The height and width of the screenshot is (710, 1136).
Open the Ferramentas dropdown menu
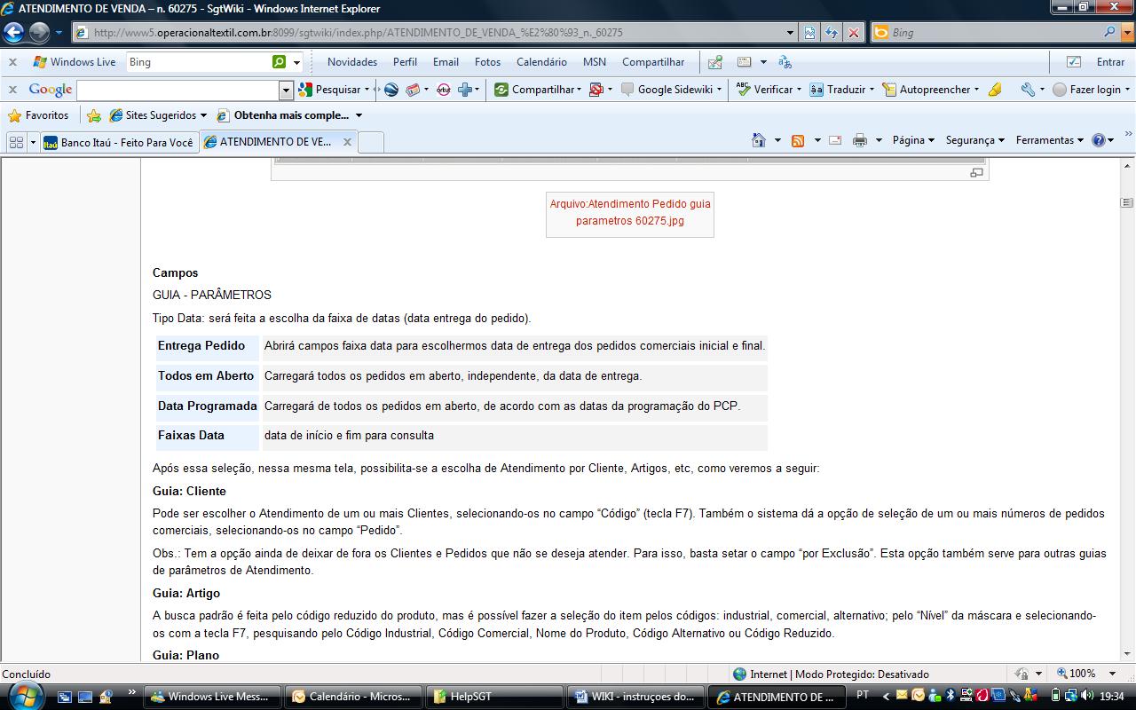coord(1049,140)
